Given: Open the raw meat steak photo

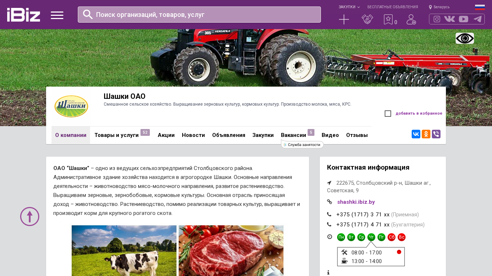Looking at the screenshot, I should tap(231, 250).
